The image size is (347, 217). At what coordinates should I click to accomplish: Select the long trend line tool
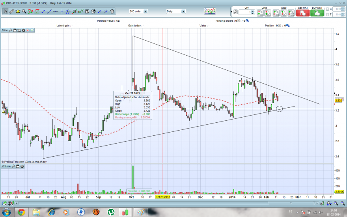tap(49, 11)
